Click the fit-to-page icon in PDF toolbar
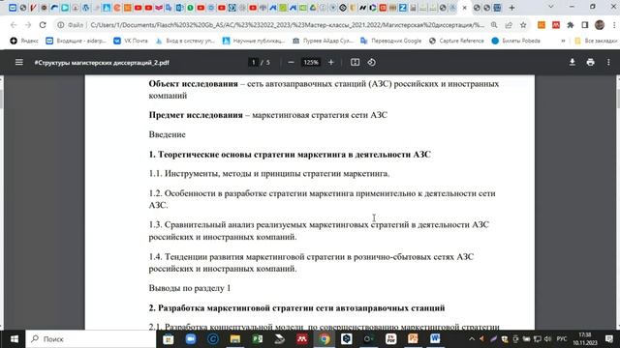 pyautogui.click(x=356, y=62)
